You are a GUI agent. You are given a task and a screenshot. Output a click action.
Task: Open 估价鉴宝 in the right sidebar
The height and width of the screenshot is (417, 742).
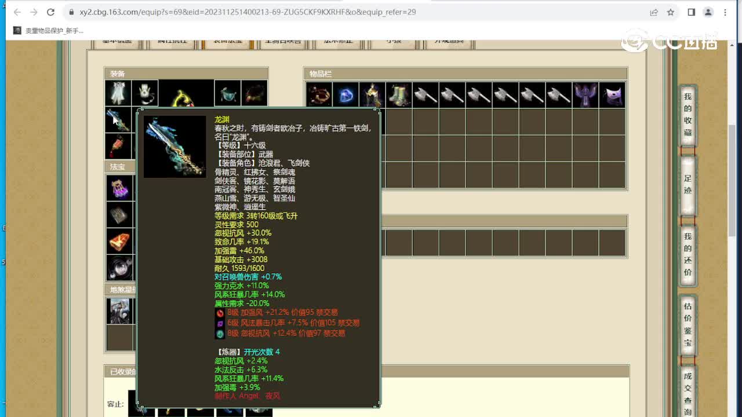click(x=688, y=324)
